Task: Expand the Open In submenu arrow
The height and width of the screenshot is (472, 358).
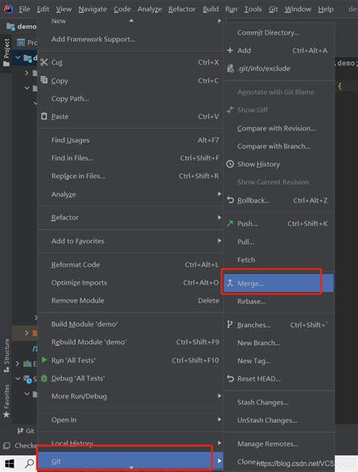Action: [220, 419]
